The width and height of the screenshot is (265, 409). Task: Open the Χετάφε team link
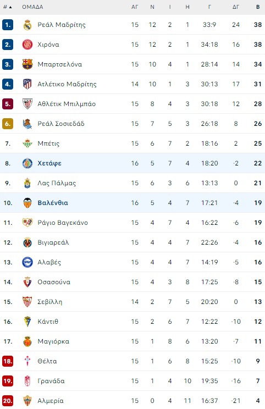(x=49, y=163)
